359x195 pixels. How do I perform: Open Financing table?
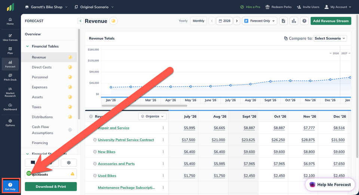(x=40, y=143)
